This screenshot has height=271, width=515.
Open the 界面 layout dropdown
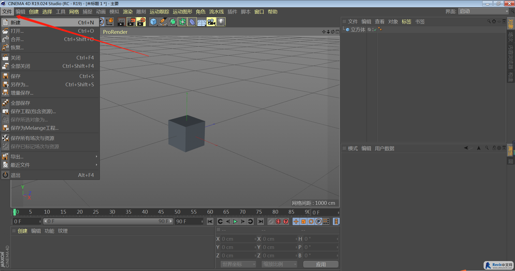pyautogui.click(x=483, y=11)
